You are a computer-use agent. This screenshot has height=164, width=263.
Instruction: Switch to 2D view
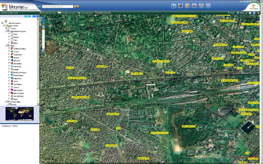click(x=27, y=16)
